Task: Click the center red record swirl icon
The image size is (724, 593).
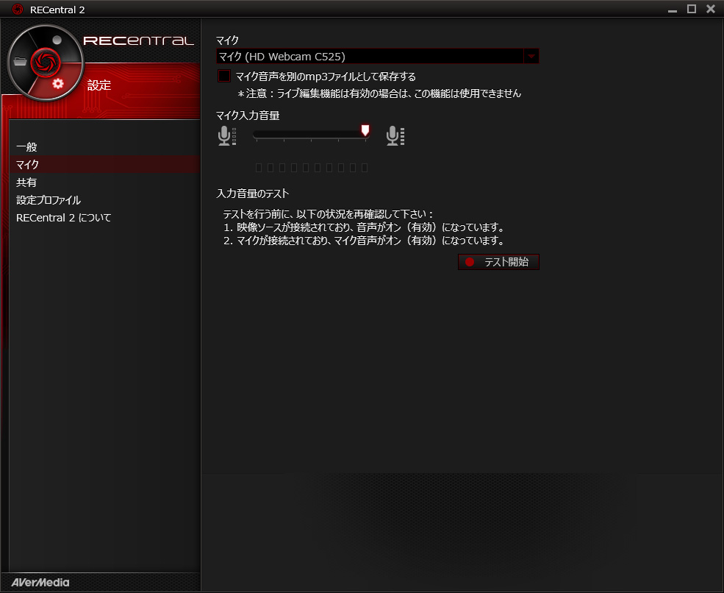Action: [x=46, y=62]
